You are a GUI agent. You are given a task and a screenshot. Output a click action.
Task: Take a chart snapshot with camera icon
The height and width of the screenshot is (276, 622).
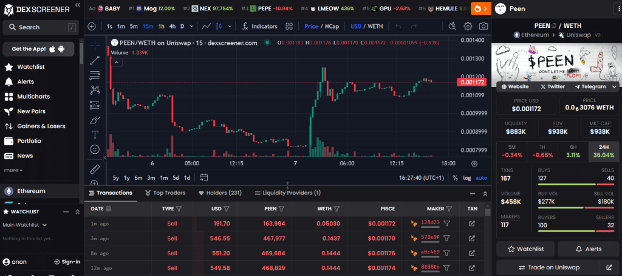[x=483, y=27]
